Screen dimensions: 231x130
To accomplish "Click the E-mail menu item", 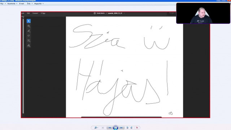I will pyautogui.click(x=22, y=4).
